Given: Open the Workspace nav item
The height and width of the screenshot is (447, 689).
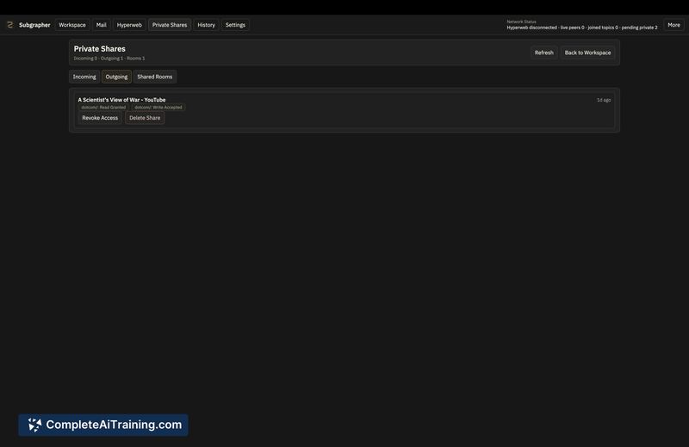Looking at the screenshot, I should [72, 25].
